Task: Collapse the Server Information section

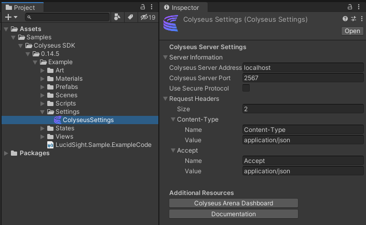Action: 165,57
